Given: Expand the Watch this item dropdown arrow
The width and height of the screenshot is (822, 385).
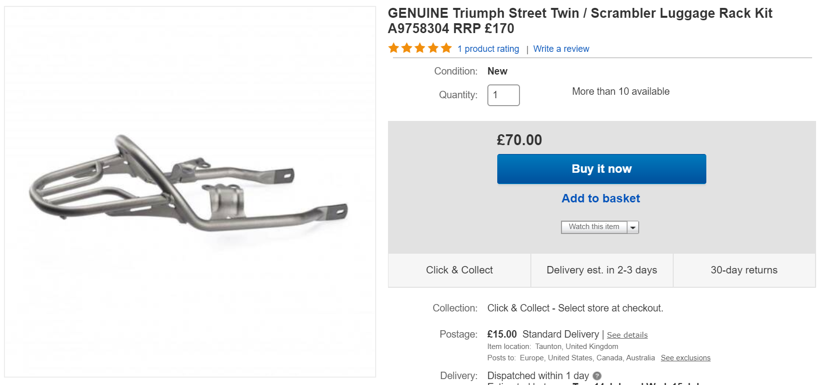Looking at the screenshot, I should click(633, 227).
